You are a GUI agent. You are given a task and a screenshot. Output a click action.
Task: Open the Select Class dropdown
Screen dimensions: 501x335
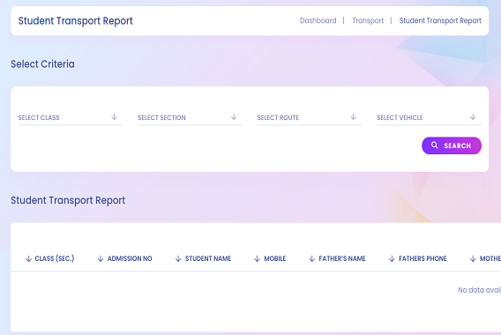(x=71, y=117)
